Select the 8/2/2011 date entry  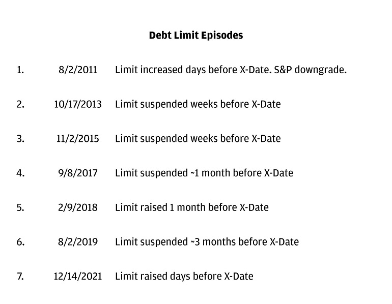77,70
